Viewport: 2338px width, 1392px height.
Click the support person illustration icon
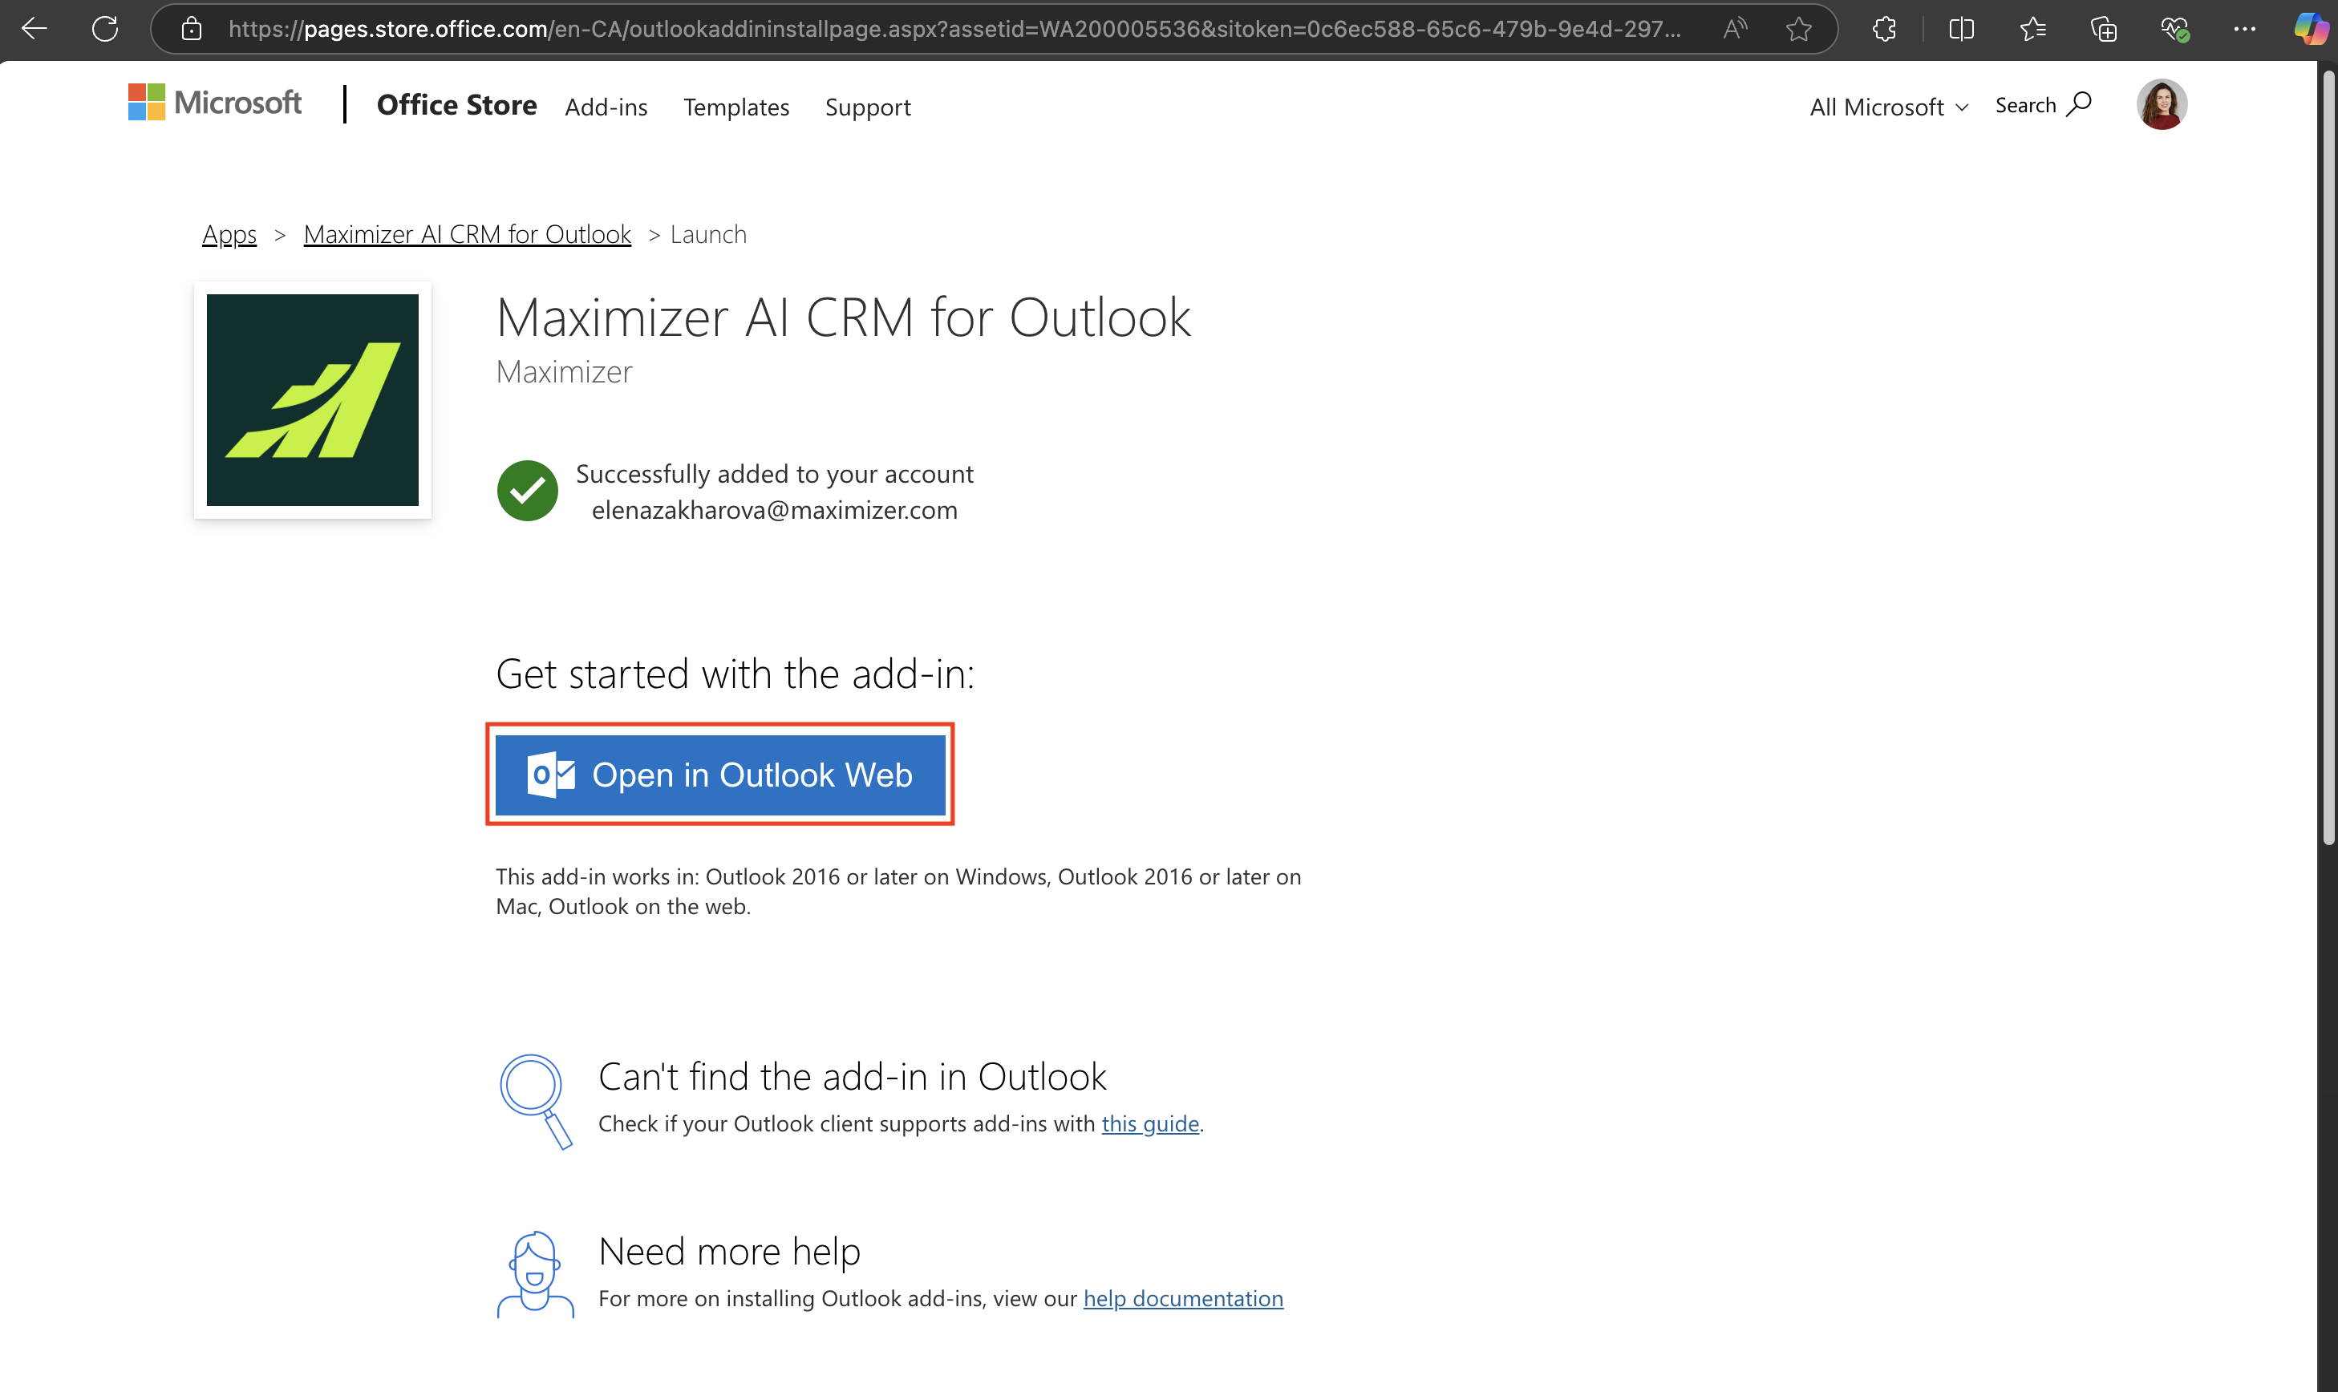point(536,1274)
